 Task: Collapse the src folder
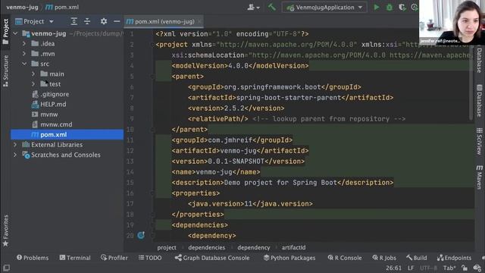click(x=24, y=64)
